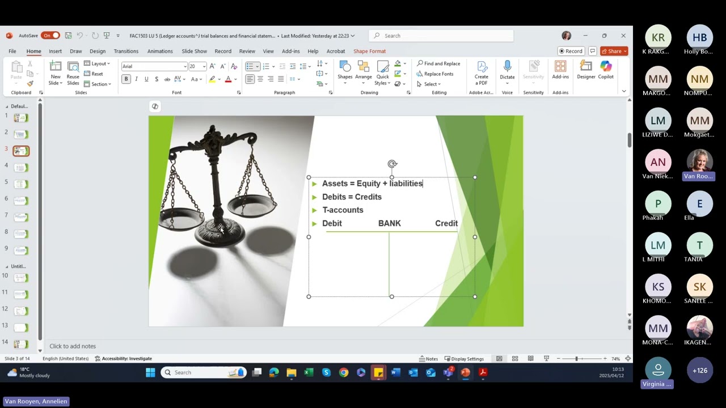Collapse the ribbon with the chevron

pos(624,91)
